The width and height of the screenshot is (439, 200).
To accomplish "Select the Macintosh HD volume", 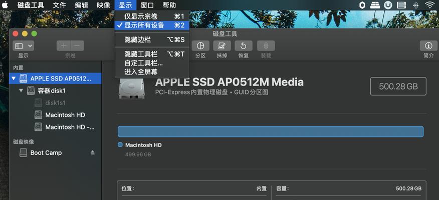I will [55, 115].
